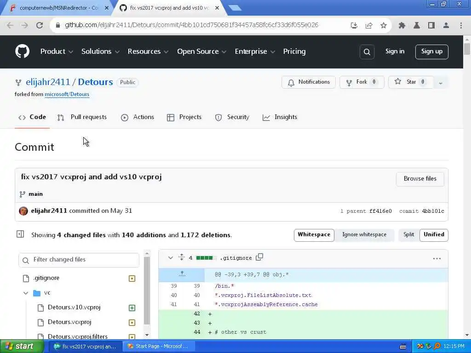Open elijahr2411 owner profile link
Viewport: 471px width, 353px height.
(48, 82)
